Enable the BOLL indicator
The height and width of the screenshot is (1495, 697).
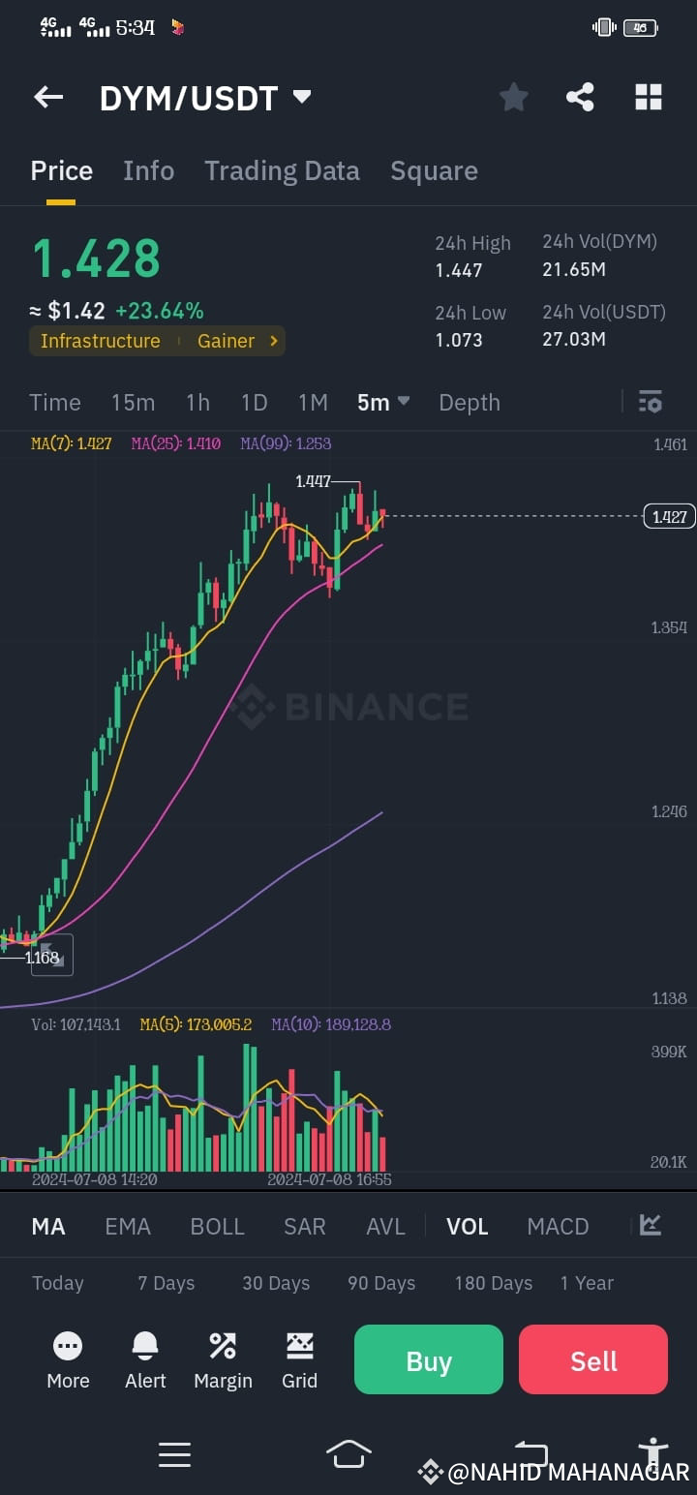point(217,1226)
